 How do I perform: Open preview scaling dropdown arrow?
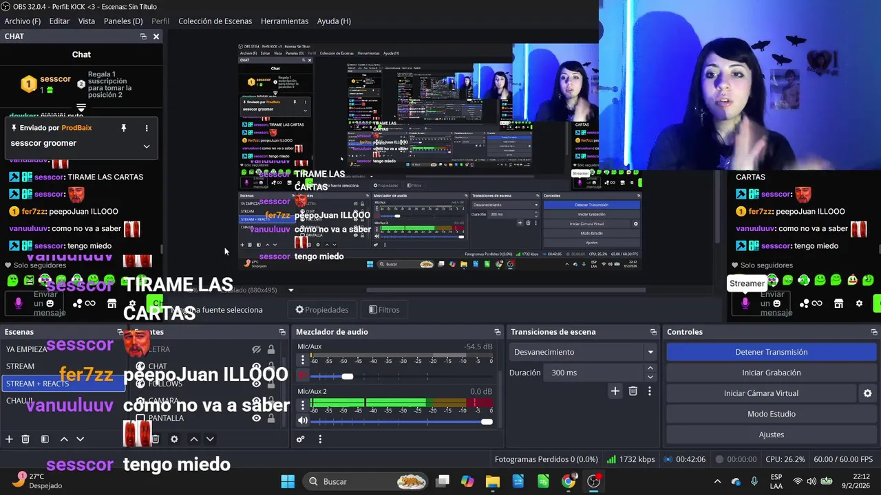click(290, 290)
